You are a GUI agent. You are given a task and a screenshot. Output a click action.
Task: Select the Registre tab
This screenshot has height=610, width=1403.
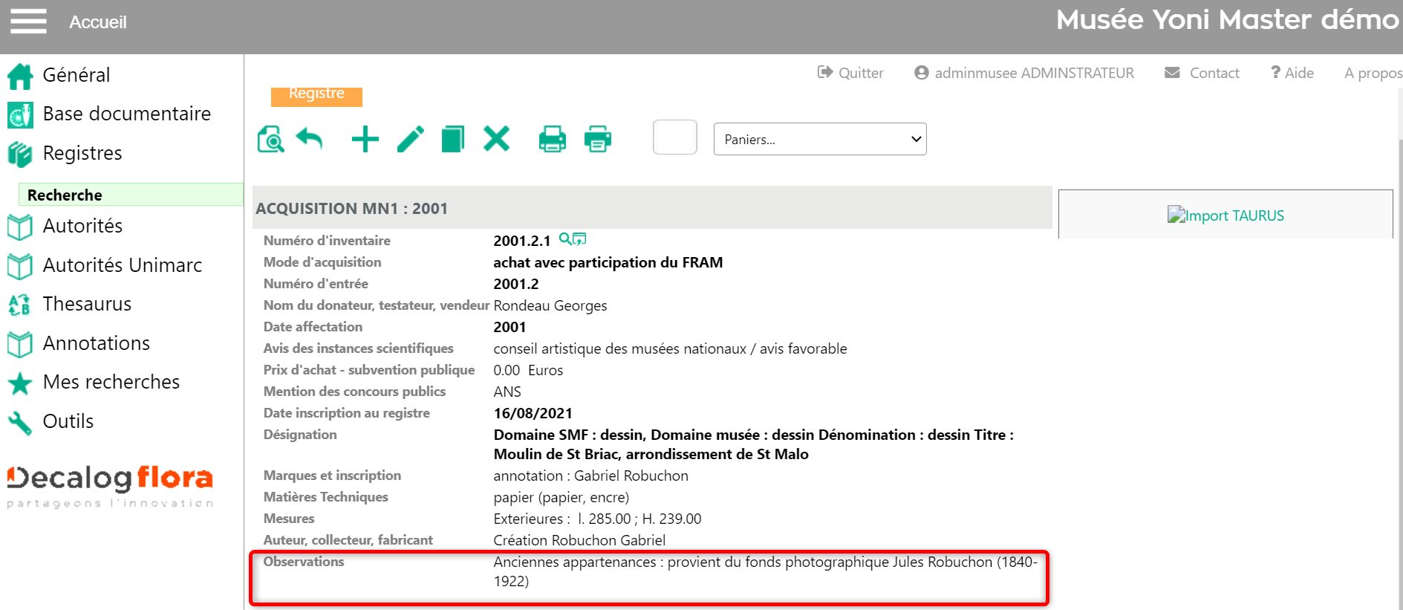(316, 94)
